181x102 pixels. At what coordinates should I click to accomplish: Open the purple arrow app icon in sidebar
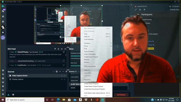click(x=3, y=38)
